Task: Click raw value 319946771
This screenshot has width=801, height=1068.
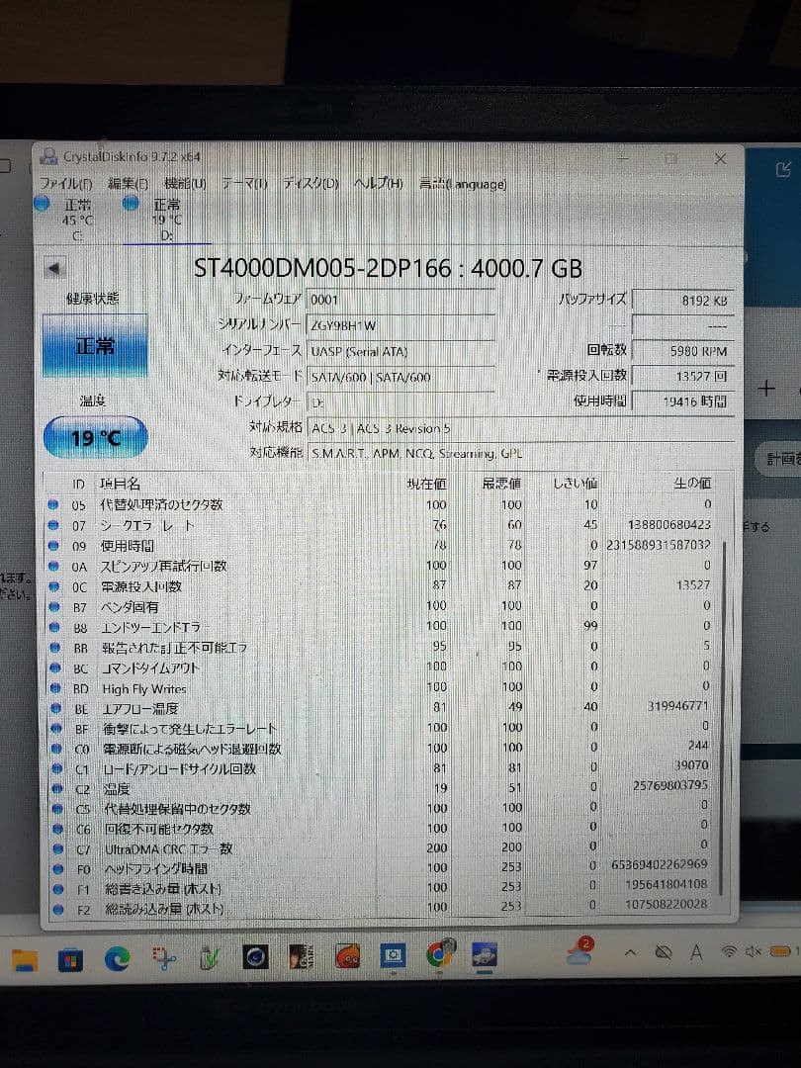Action: click(677, 706)
